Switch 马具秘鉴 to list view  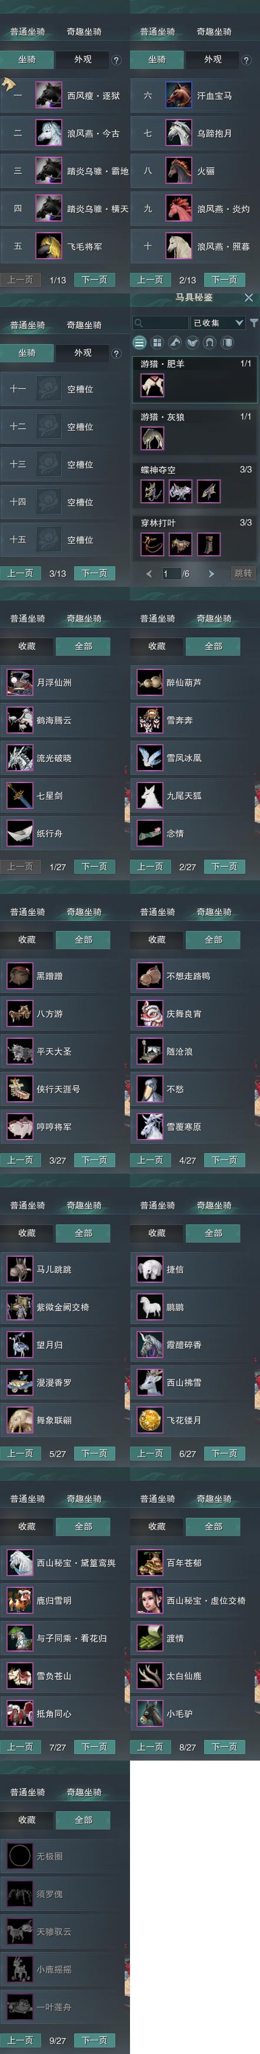(x=139, y=342)
